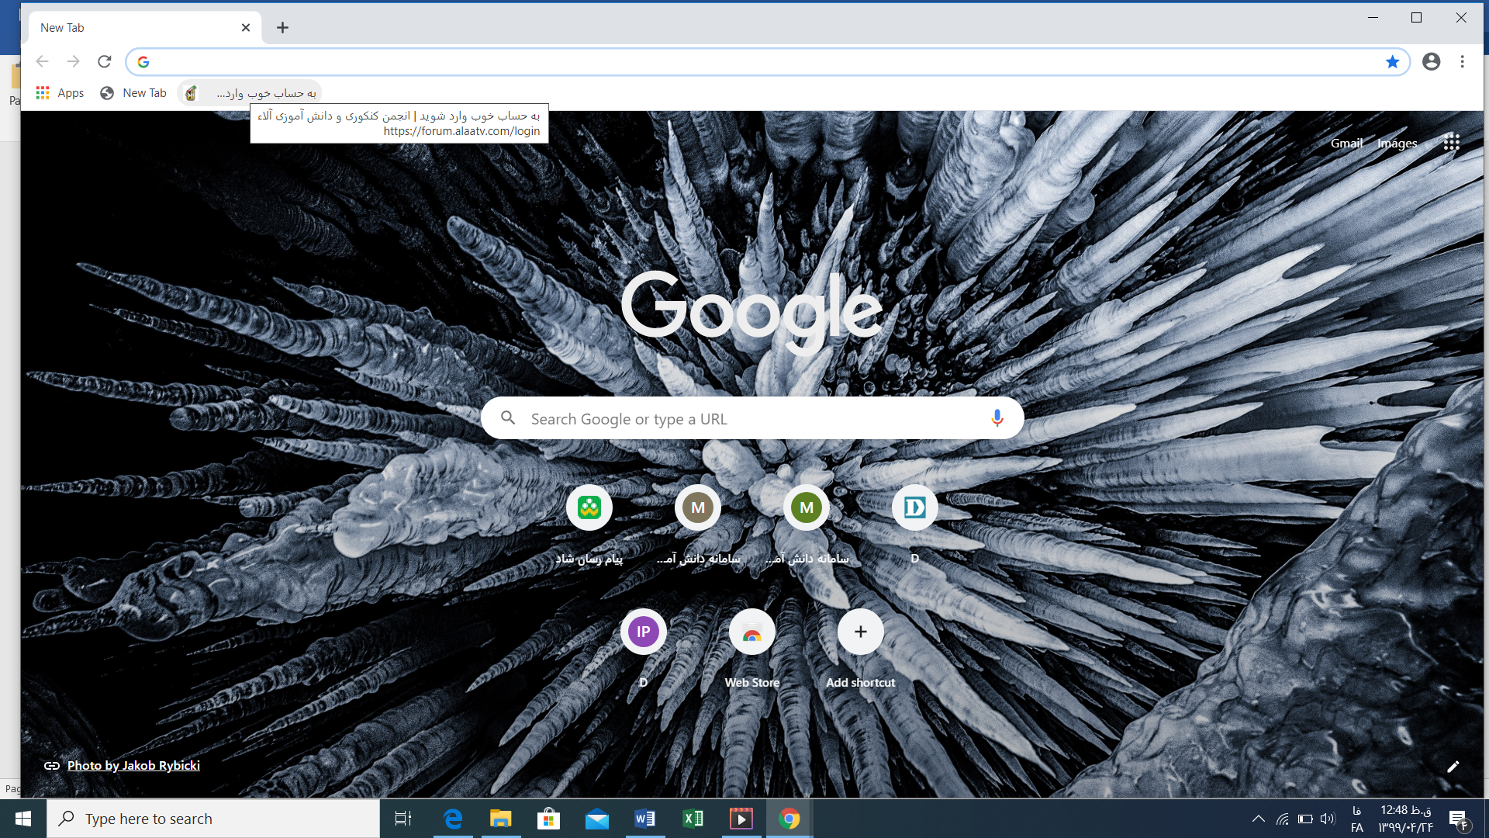Click the Photo by Jakob Rybicki link
Image resolution: width=1489 pixels, height=838 pixels.
point(133,766)
